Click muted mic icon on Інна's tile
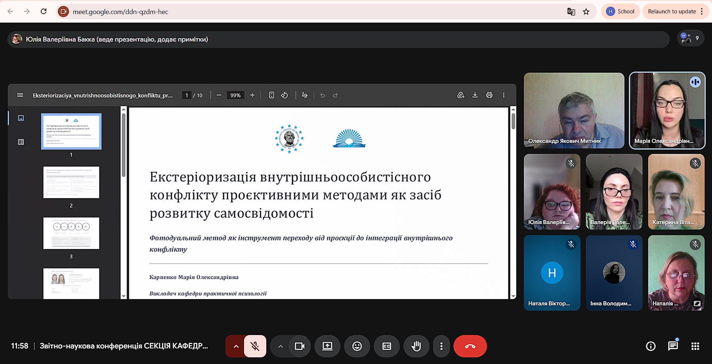712x364 pixels. click(x=633, y=244)
